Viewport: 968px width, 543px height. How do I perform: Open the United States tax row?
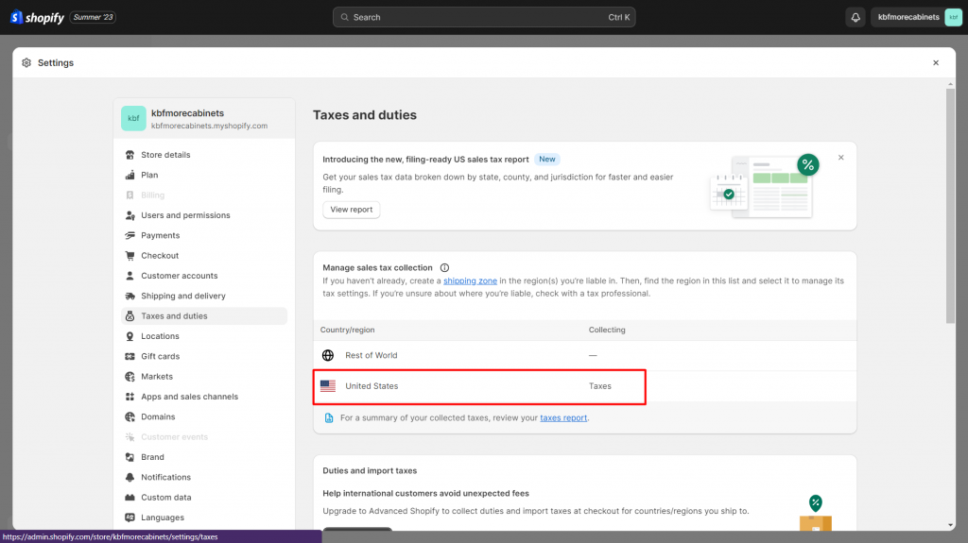584,386
